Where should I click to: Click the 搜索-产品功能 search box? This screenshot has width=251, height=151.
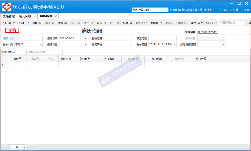coord(150,10)
